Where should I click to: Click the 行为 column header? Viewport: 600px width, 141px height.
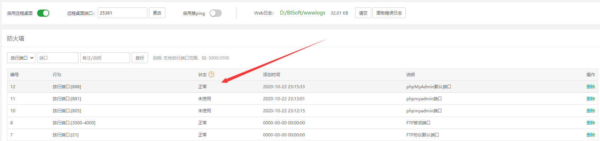(x=57, y=75)
